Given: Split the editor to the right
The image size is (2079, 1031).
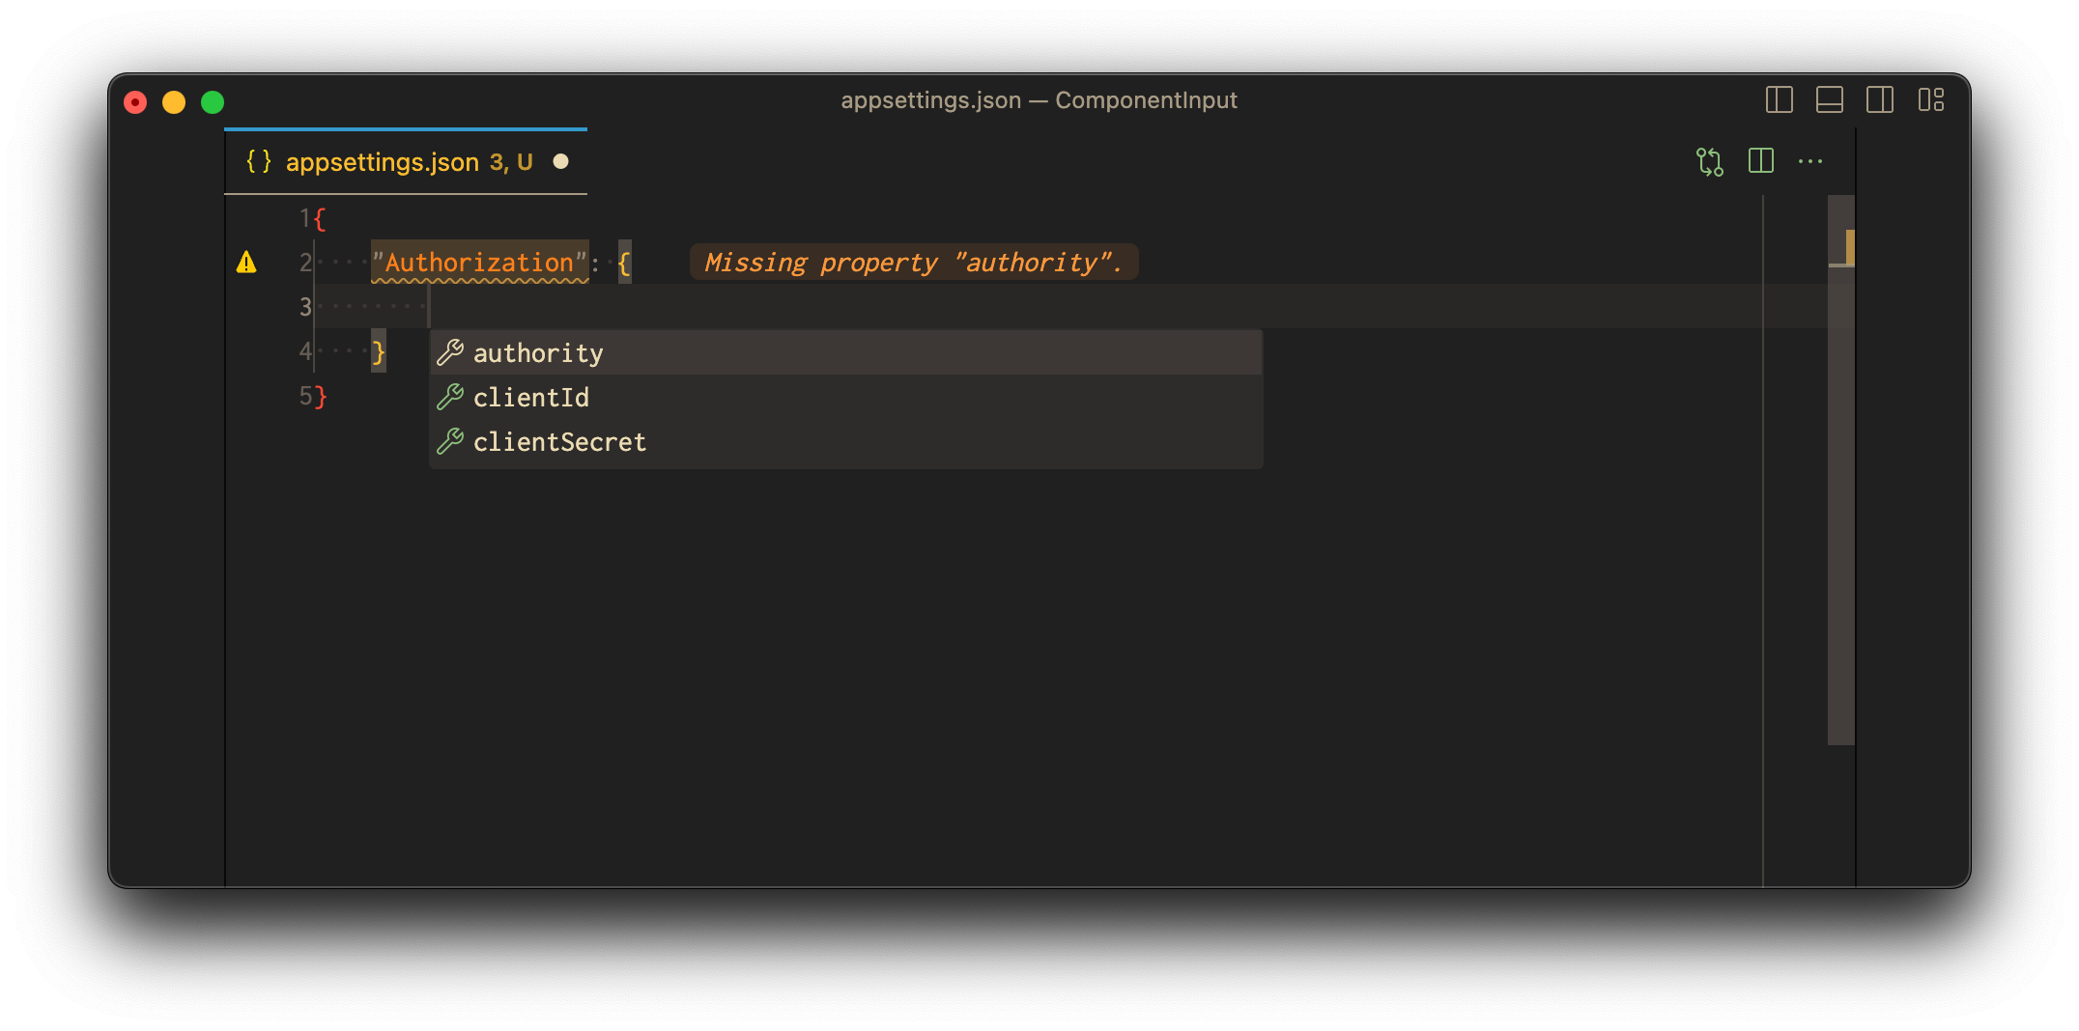Looking at the screenshot, I should point(1760,161).
